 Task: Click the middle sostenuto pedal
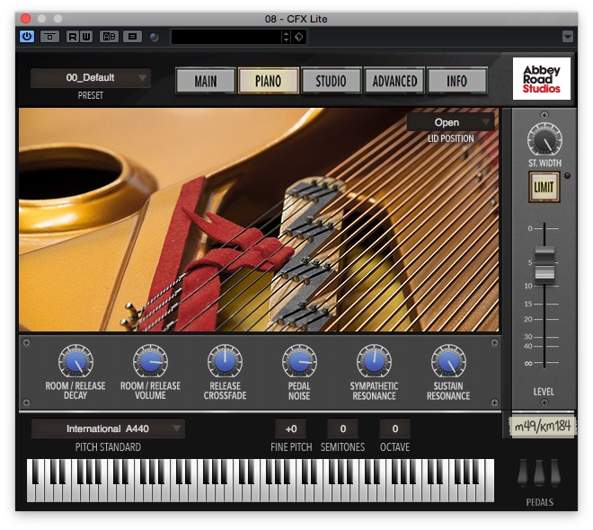pos(539,473)
